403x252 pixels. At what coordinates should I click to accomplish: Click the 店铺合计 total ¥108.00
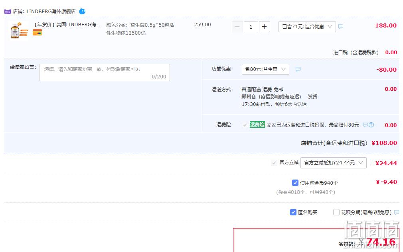coord(384,143)
